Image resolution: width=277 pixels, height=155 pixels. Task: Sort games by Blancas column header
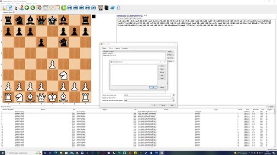coord(43,110)
